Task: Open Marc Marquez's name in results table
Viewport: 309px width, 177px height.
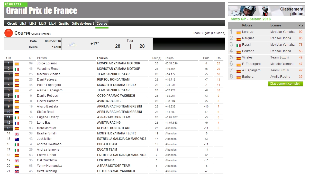Action: pos(47,128)
